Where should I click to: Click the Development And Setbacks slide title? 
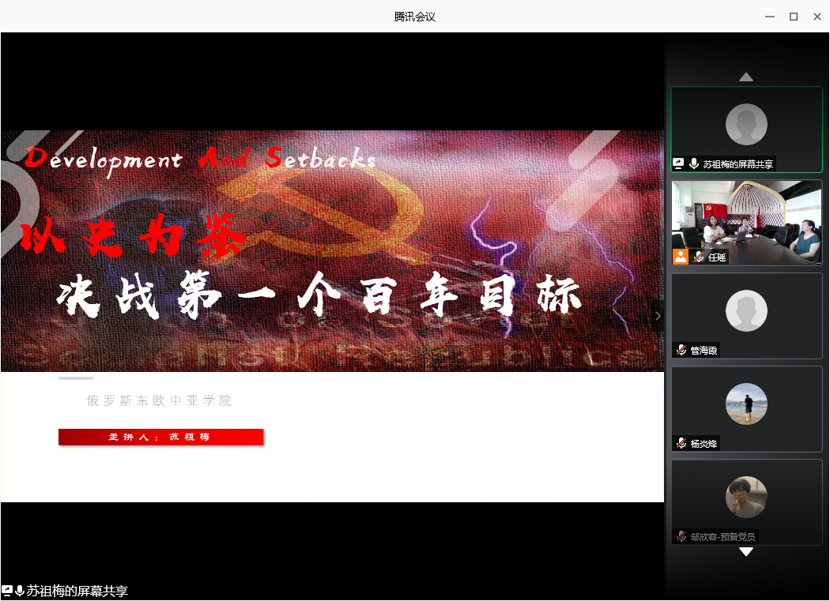coord(200,160)
